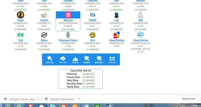Click the Grin price $ 2.03
This screenshot has width=201, height=107.
93,46
